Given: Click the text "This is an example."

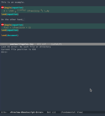Looking at the screenshot, I should pyautogui.click(x=13, y=2).
